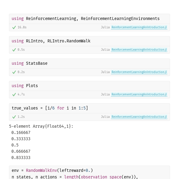This screenshot has width=179, height=179.
Task: Click the code line 'using ReinforcementLearning, ReinforcementLearningEnvironments'
Action: (x=86, y=18)
